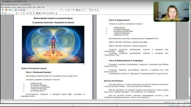Open the Tabelle menu
This screenshot has width=191, height=107.
pyautogui.click(x=30, y=7)
